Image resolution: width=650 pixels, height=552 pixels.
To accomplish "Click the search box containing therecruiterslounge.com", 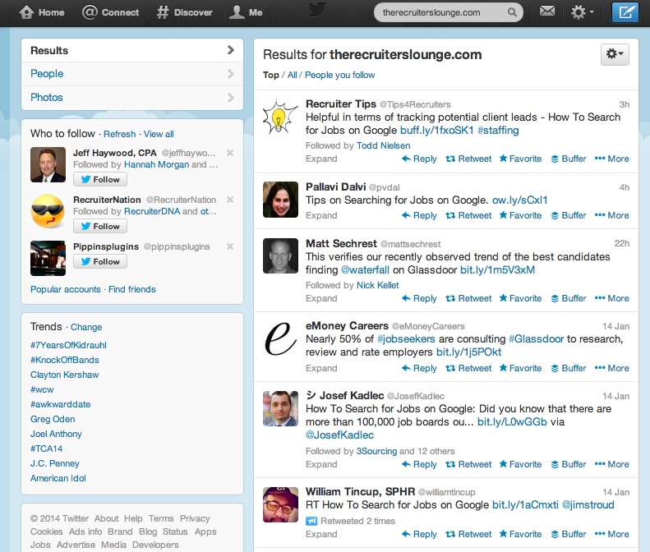I will [x=448, y=12].
